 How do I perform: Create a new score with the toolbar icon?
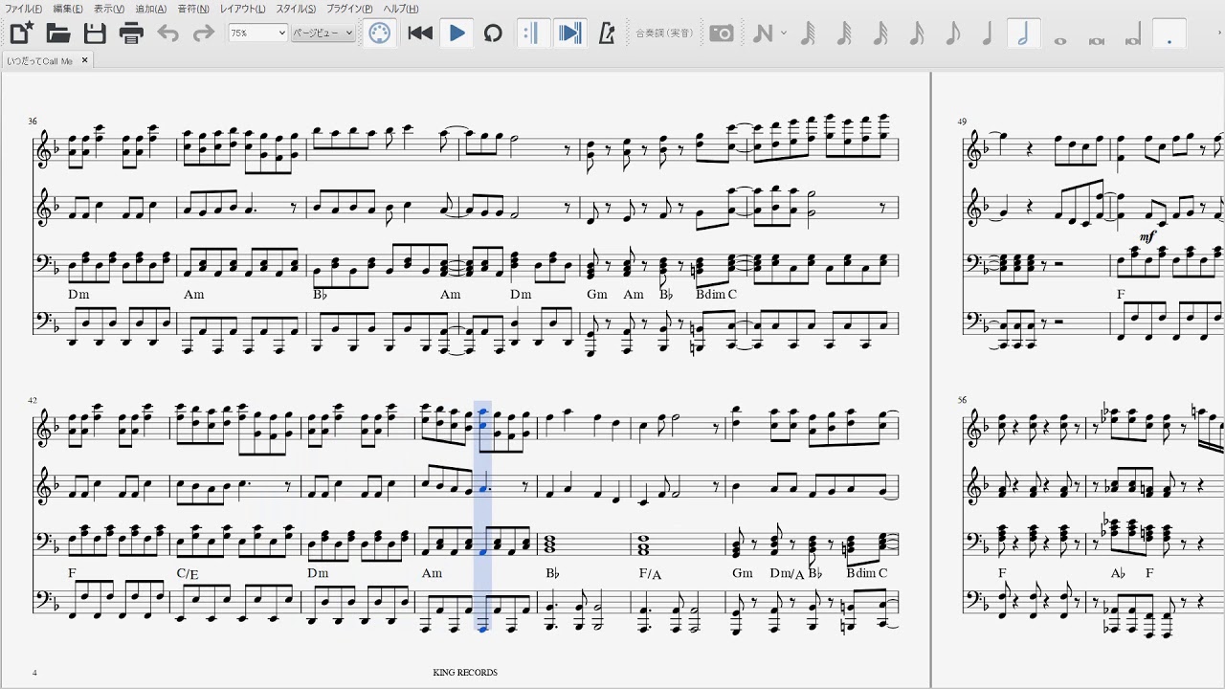[x=21, y=33]
